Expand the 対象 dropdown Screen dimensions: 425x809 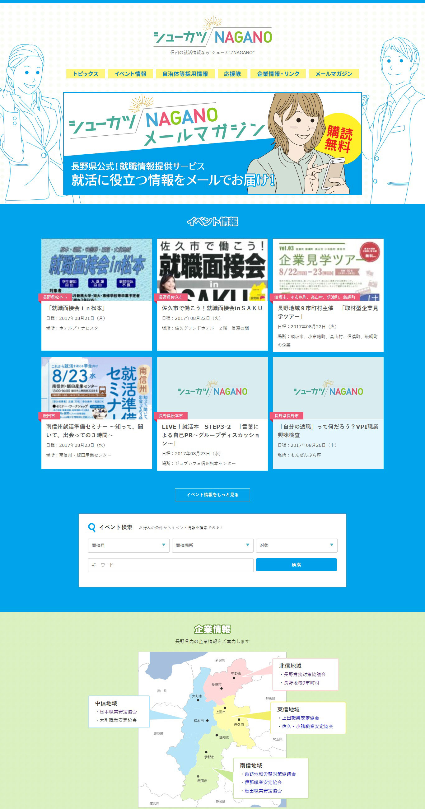[297, 545]
